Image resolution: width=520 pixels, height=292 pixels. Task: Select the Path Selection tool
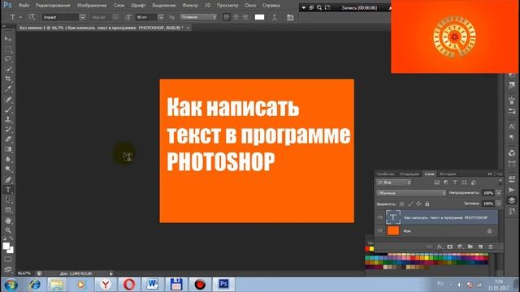coord(8,200)
